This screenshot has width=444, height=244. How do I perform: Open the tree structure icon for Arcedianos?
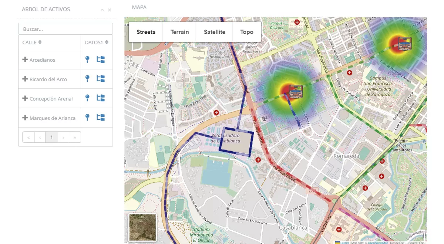pos(101,60)
